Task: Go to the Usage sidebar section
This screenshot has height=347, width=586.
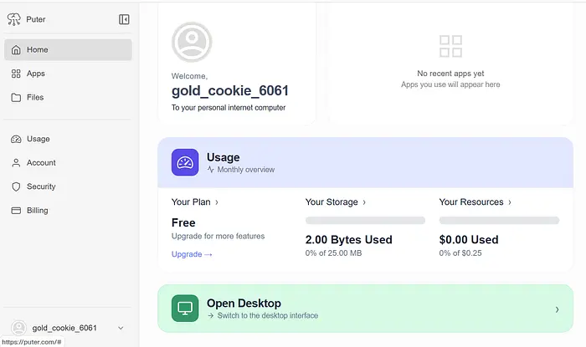Action: tap(68, 139)
